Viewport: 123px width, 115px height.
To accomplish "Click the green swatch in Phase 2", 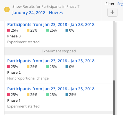I will click(x=47, y=67).
